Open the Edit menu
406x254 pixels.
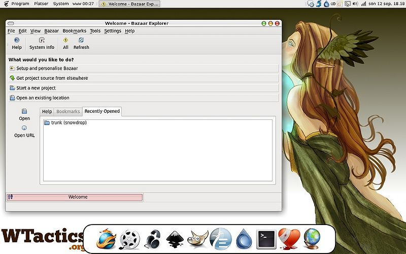(22, 31)
